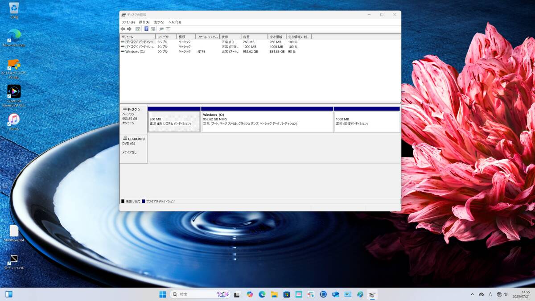
Task: Open the network icon in system tray
Action: tap(498, 294)
